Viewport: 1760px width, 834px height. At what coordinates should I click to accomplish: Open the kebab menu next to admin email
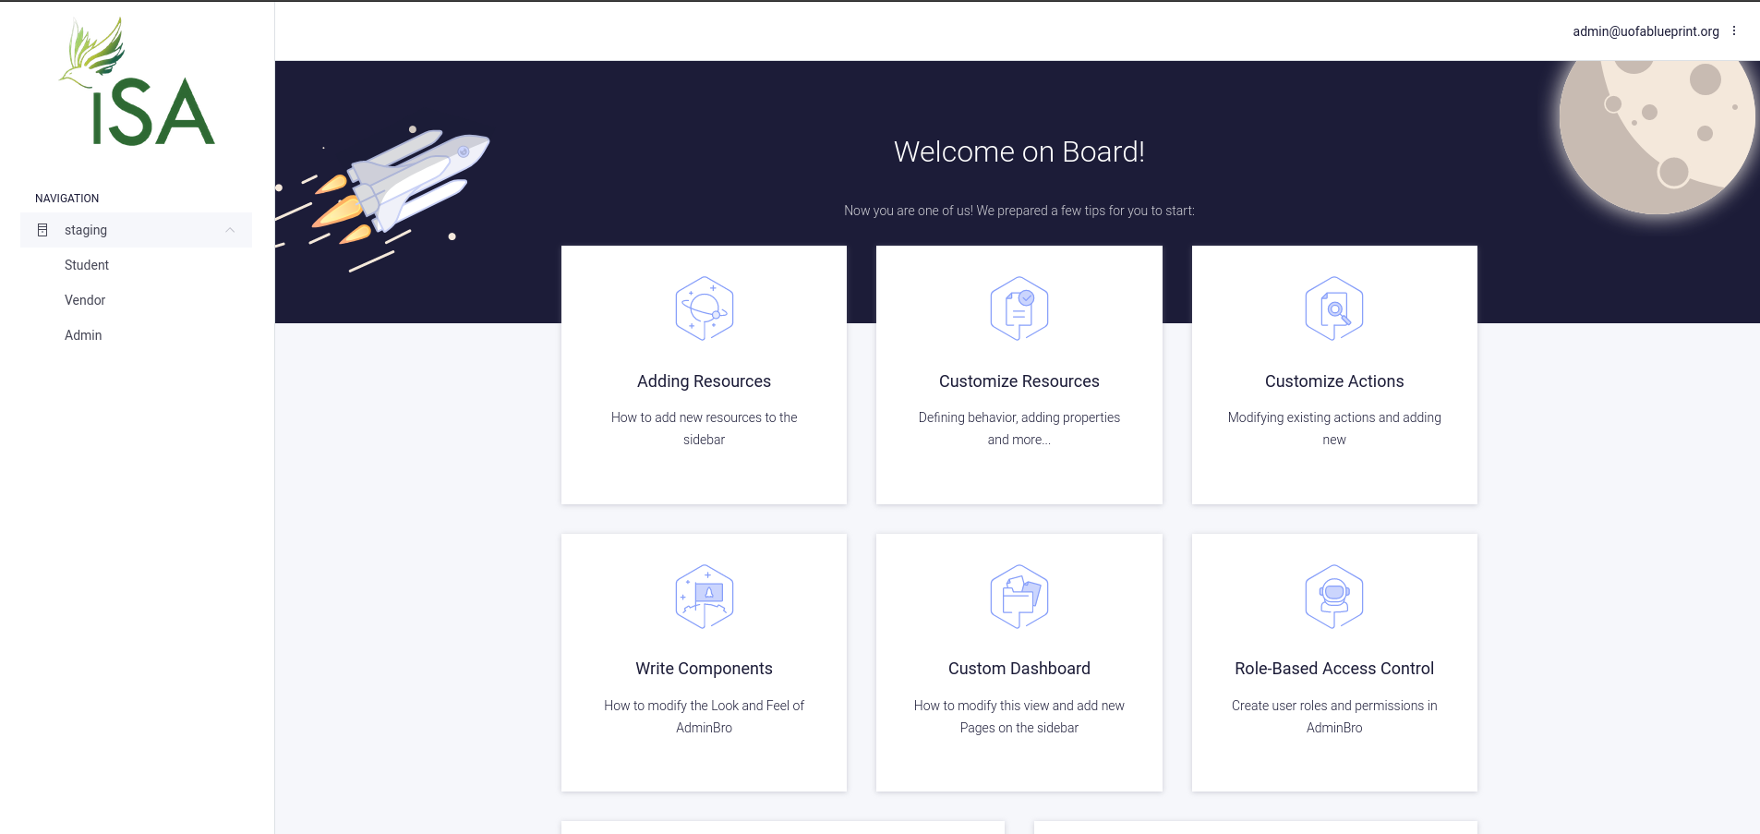(x=1734, y=30)
